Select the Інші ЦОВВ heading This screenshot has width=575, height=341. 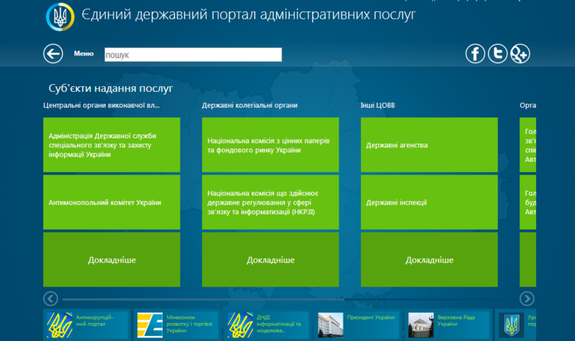(x=377, y=106)
